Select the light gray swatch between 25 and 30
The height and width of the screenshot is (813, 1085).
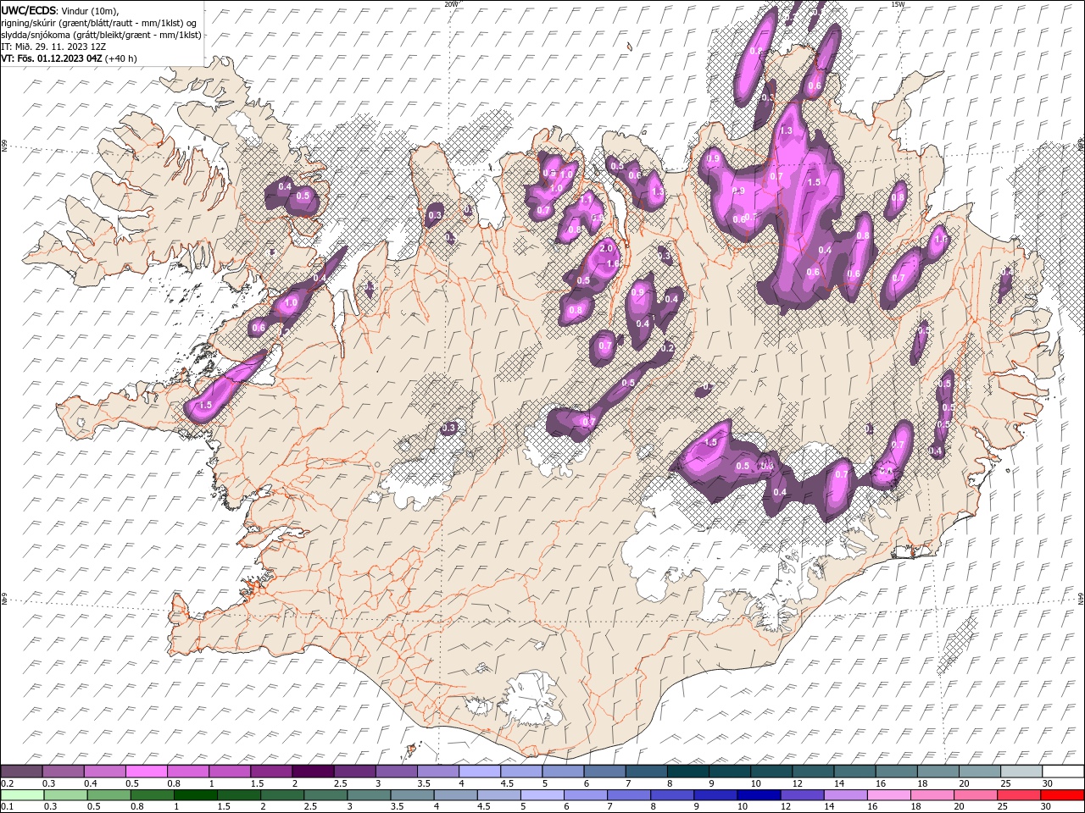coord(1021,772)
